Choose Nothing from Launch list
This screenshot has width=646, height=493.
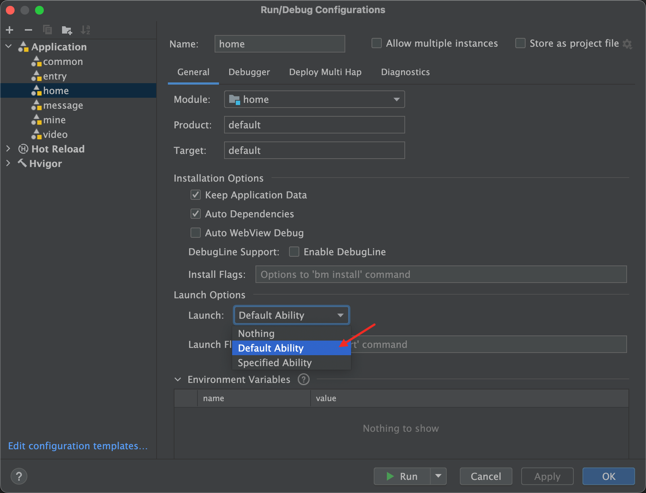point(292,334)
